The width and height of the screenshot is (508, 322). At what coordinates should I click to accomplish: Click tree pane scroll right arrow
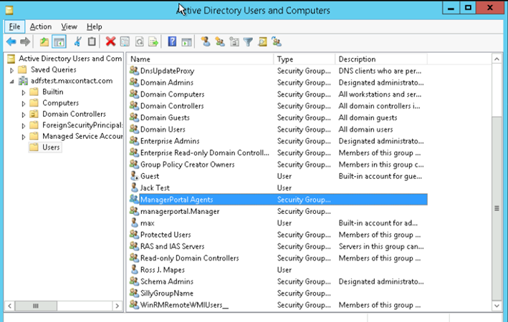coord(118,306)
